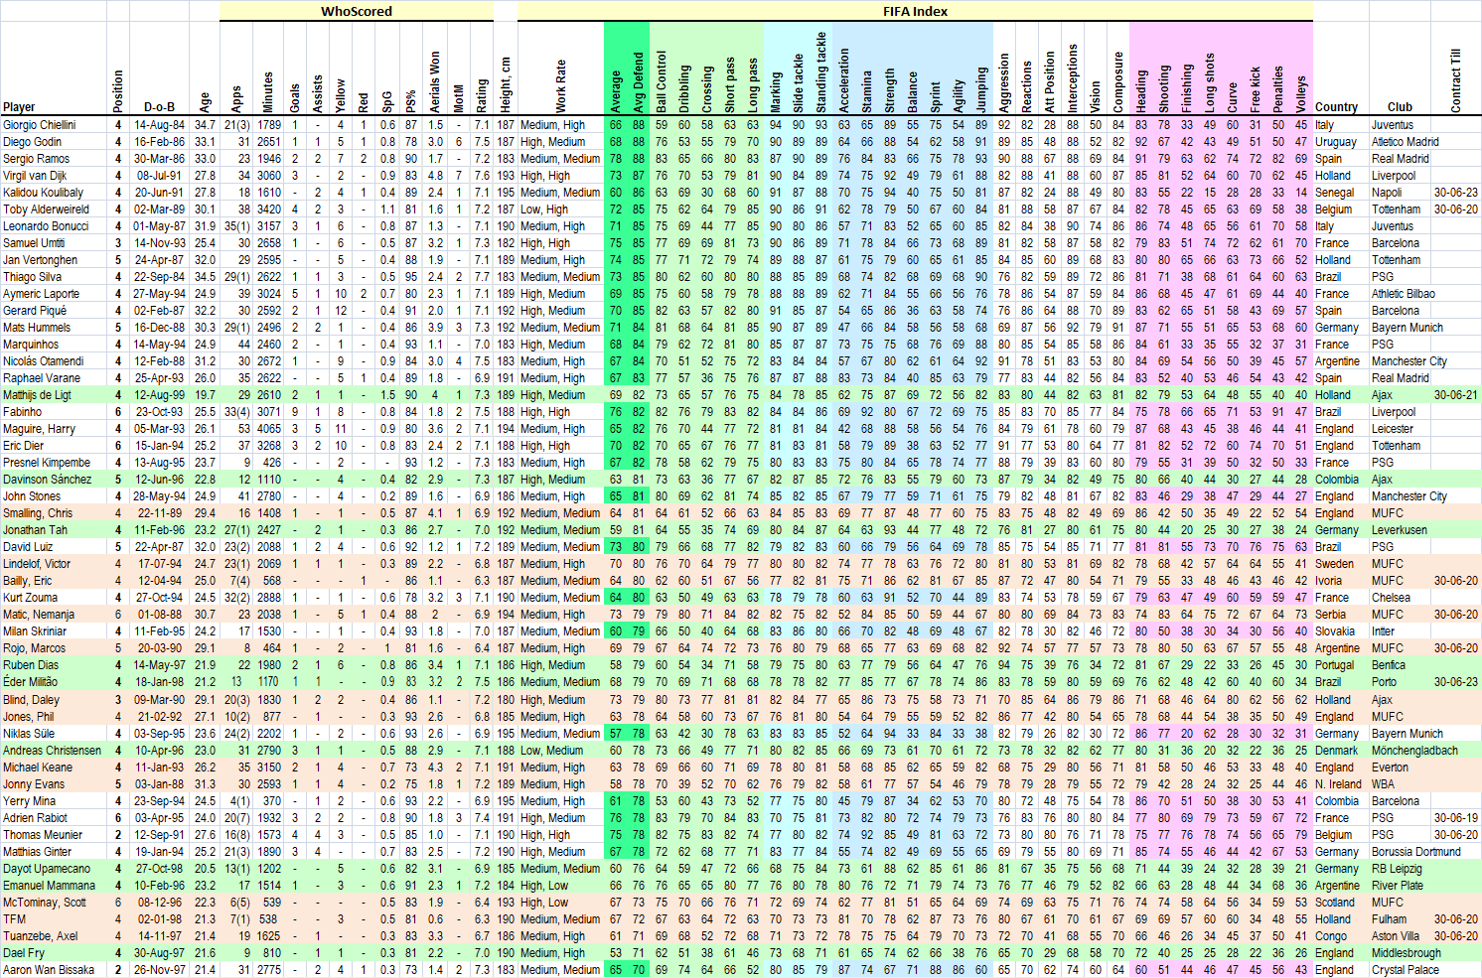The height and width of the screenshot is (978, 1482).
Task: Select the Kalidou Koulibaly name cell
Action: pos(54,193)
